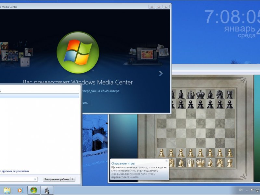The width and height of the screenshot is (260, 195).
Task: Click the black pawn in front of black king
Action: [201, 104]
